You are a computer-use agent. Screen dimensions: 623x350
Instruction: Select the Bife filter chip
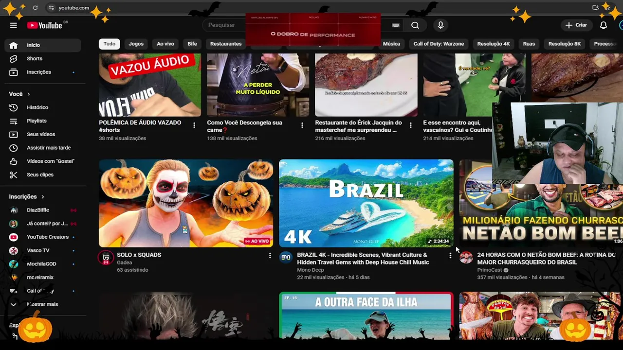click(x=192, y=44)
